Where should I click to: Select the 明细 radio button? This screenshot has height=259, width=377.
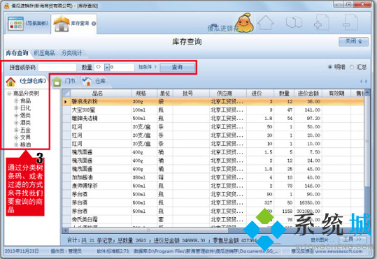[330, 67]
